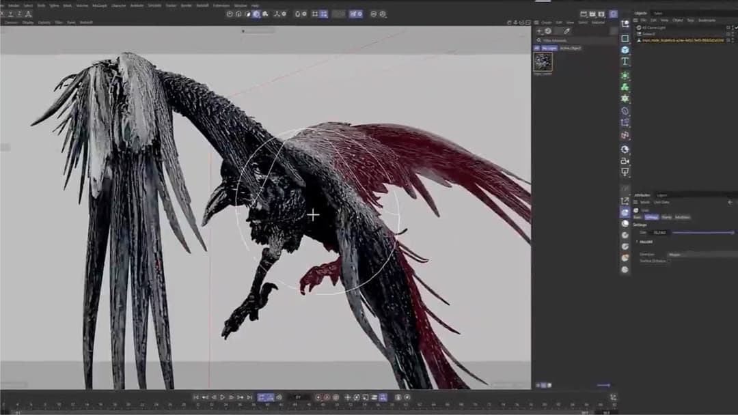Open the Window menu
This screenshot has height=415, width=738.
tap(241, 5)
